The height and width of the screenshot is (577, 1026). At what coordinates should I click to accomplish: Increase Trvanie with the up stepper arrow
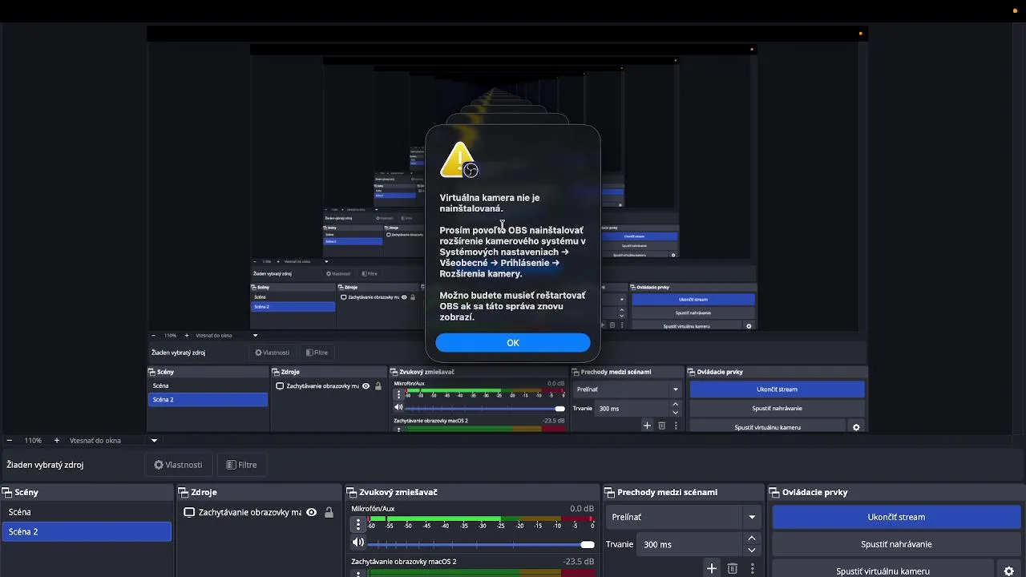(752, 539)
